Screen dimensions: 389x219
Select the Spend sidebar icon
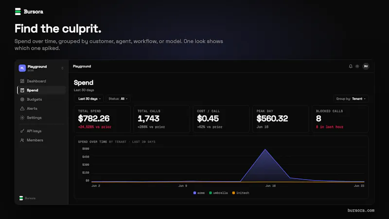pyautogui.click(x=22, y=90)
